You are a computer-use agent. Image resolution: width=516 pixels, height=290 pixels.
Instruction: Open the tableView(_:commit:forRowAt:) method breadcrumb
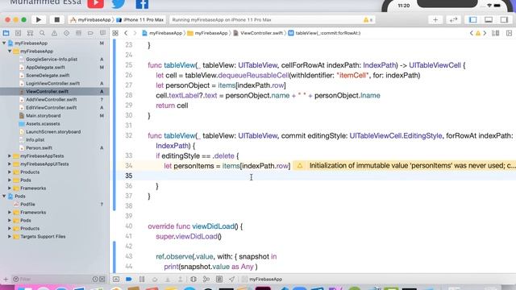point(324,33)
